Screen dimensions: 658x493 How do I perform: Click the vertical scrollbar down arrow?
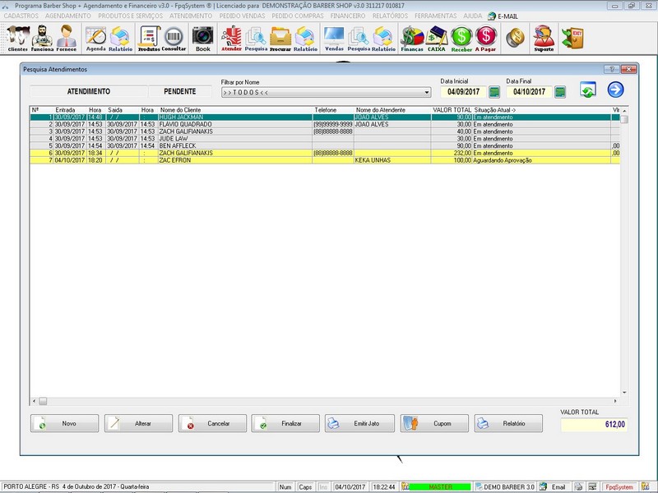point(624,393)
